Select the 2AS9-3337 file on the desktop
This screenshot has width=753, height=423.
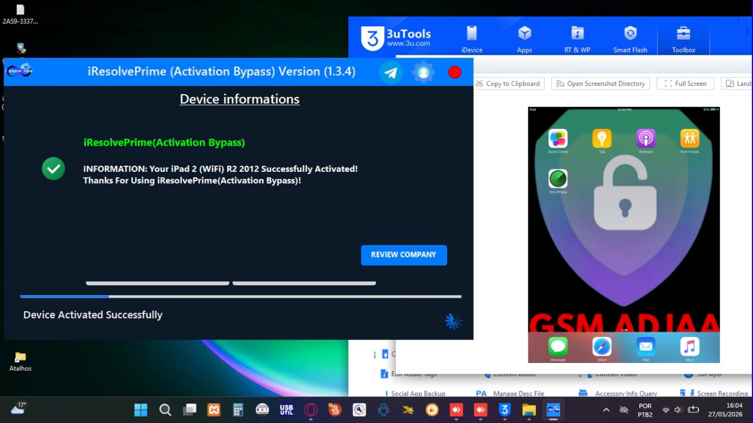point(20,15)
